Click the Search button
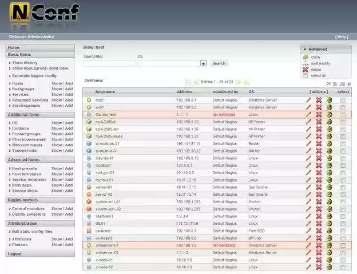 tap(219, 63)
